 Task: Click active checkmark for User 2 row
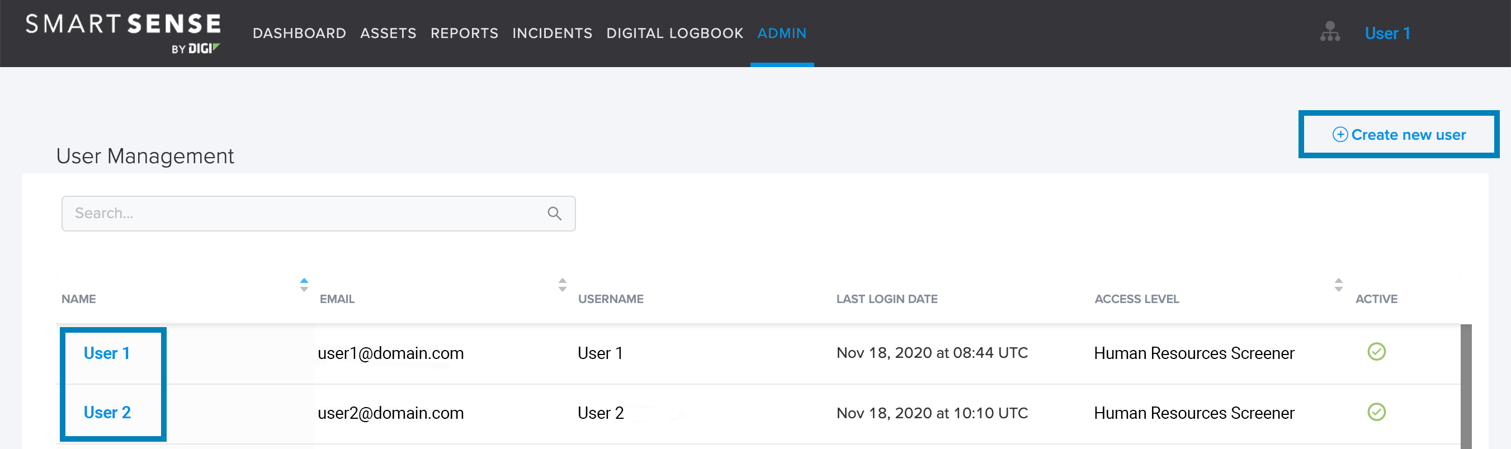[x=1376, y=412]
